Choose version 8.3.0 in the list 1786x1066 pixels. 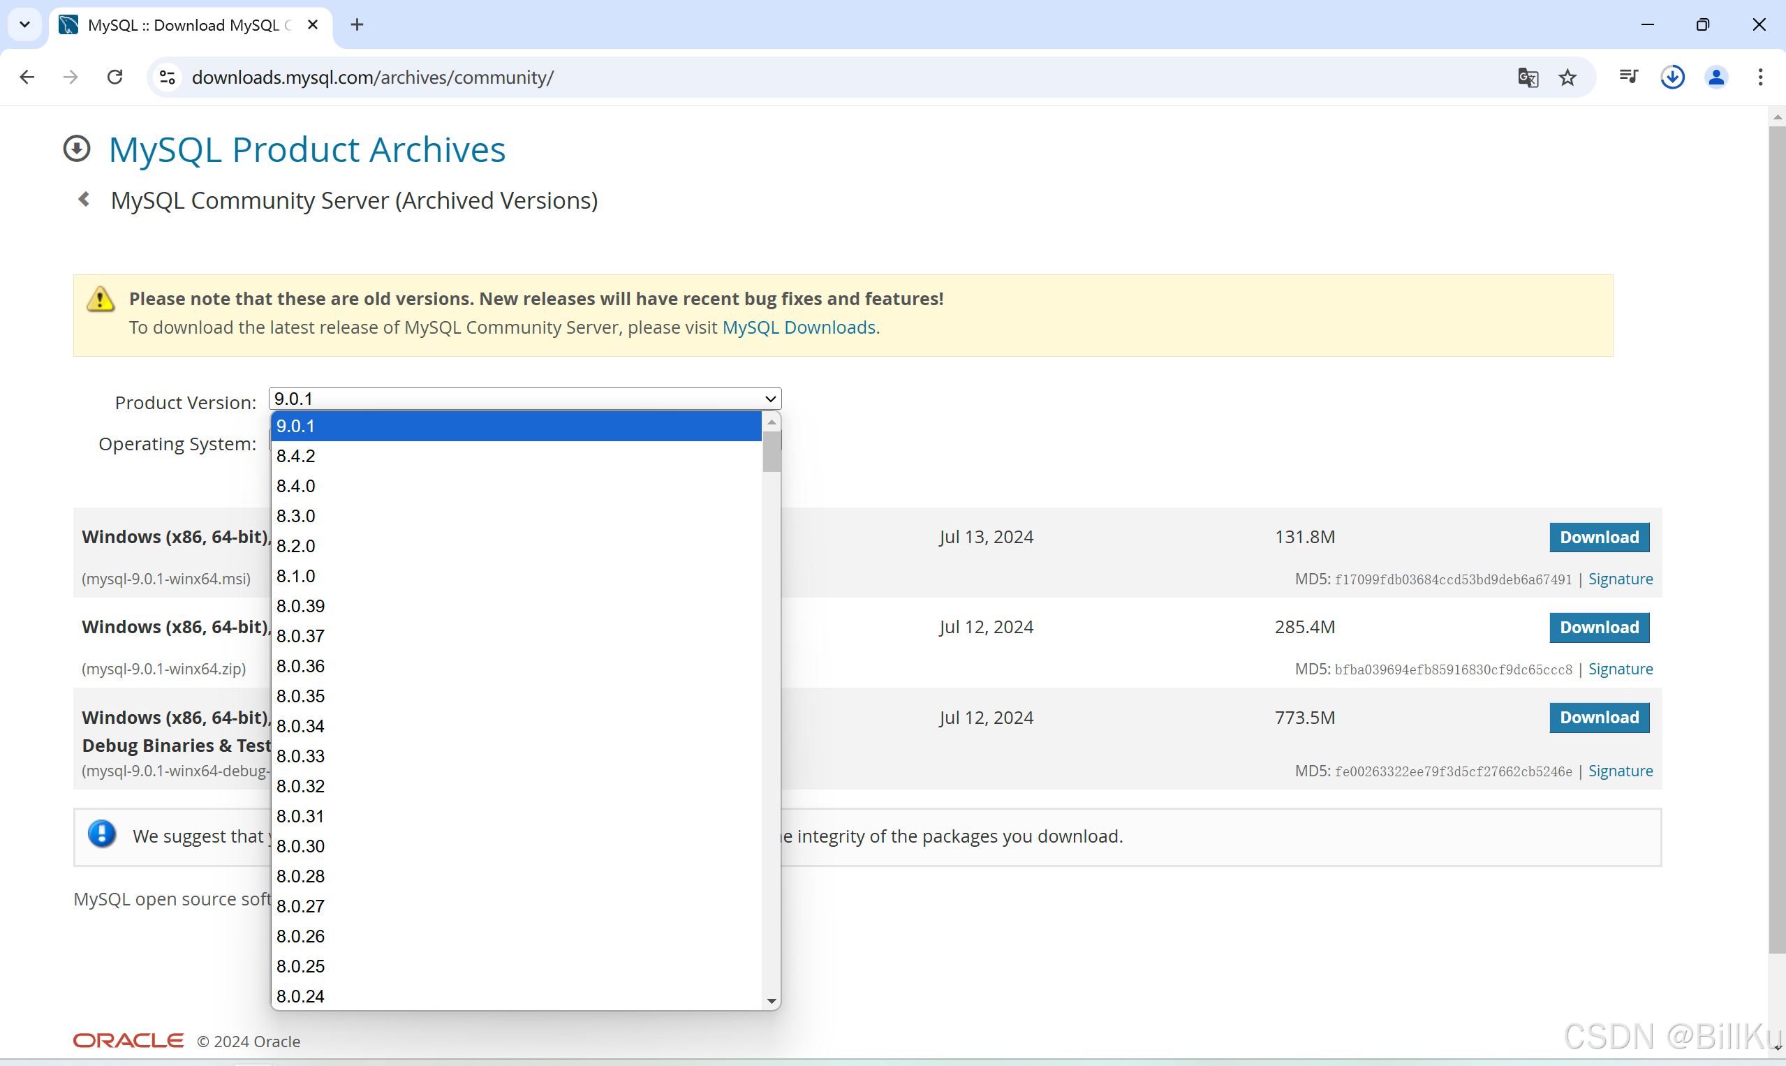tap(516, 517)
